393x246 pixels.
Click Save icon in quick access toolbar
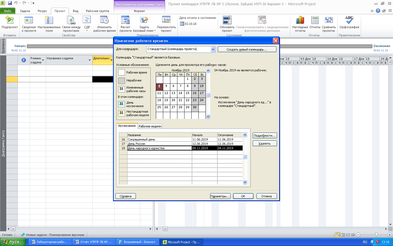[10, 3]
